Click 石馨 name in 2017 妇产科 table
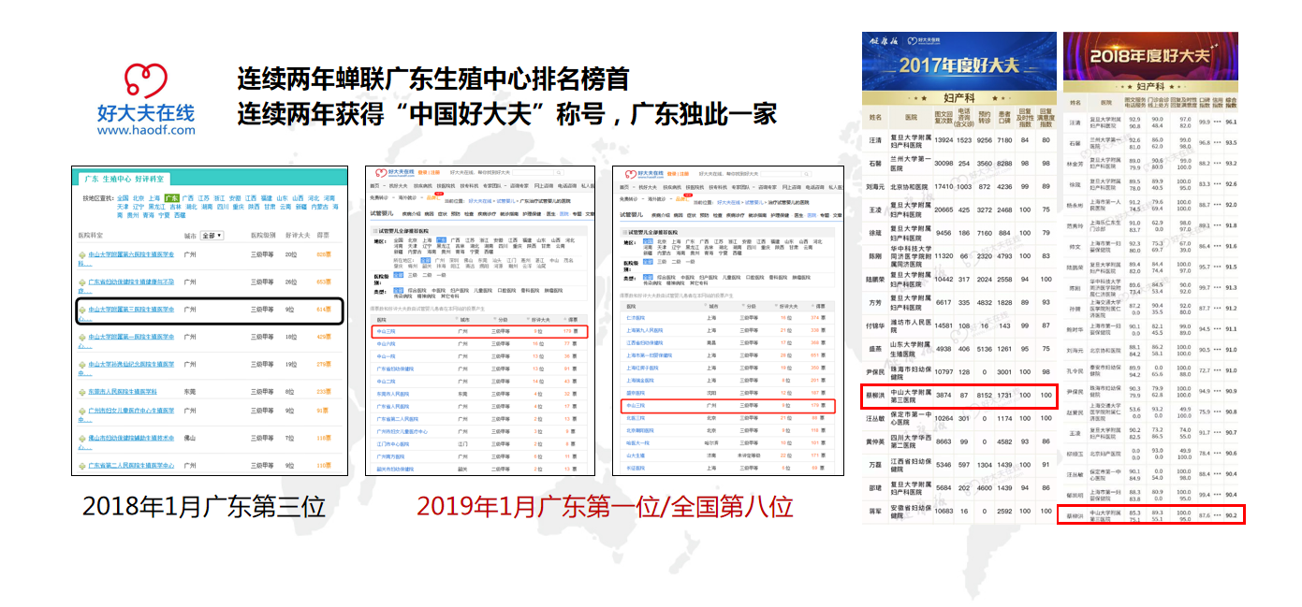The image size is (1302, 607). (x=876, y=164)
